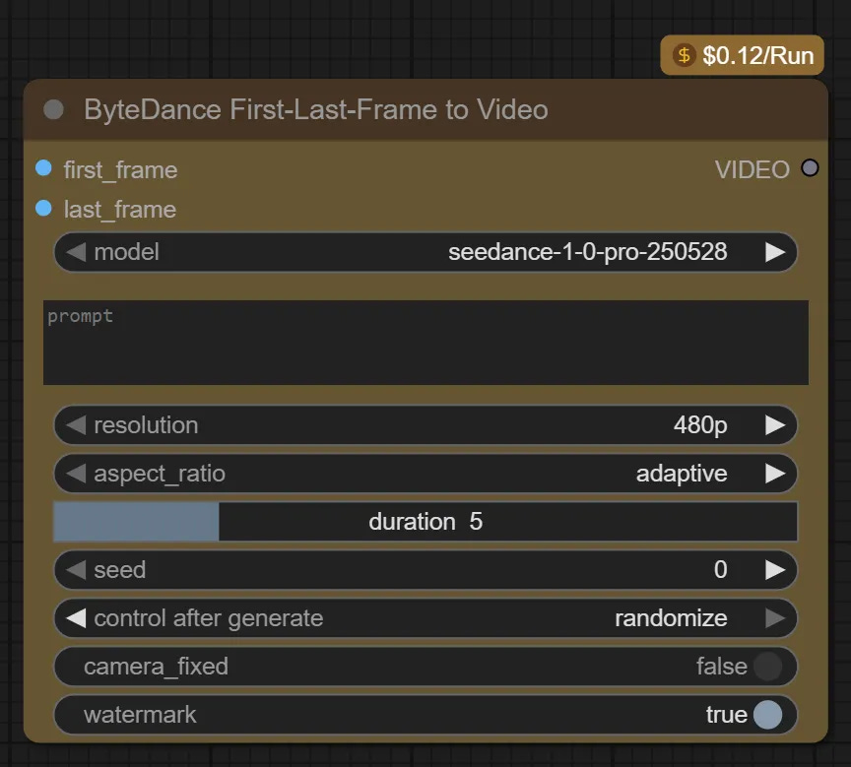This screenshot has width=851, height=767.
Task: Click inside the prompt text area
Action: coord(424,342)
